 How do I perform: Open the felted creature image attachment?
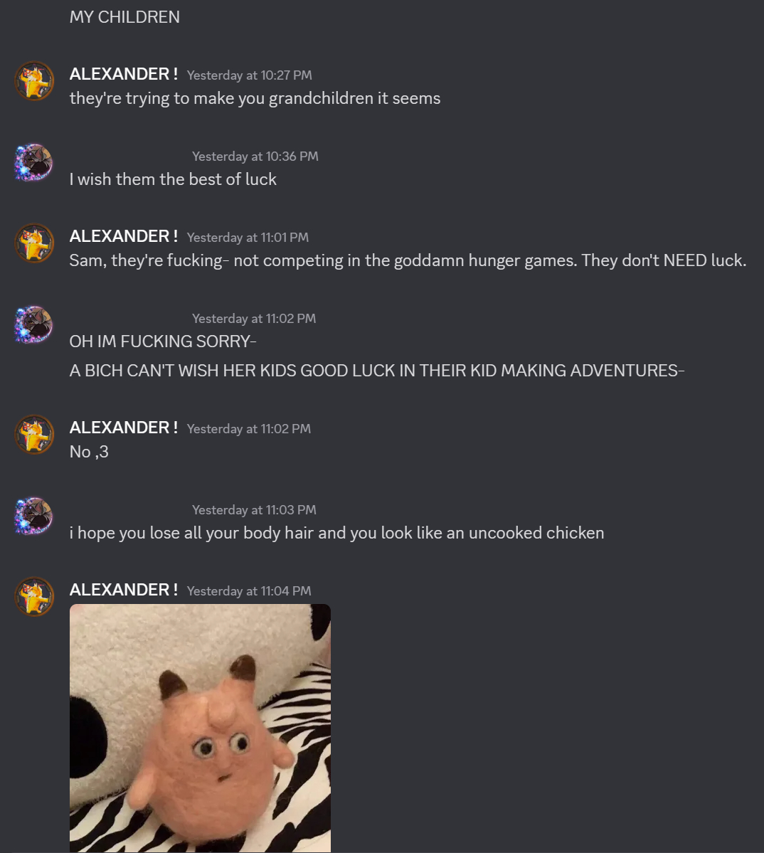pyautogui.click(x=200, y=728)
